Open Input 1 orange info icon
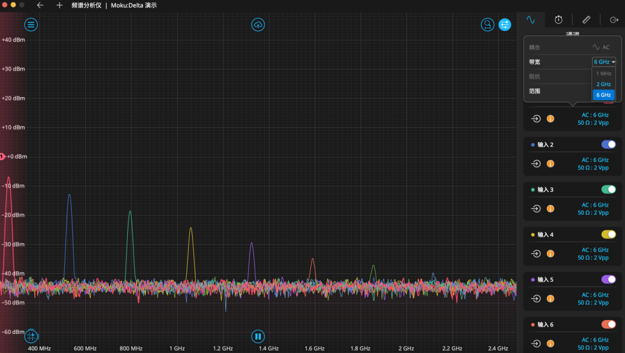625x353 pixels. point(550,119)
